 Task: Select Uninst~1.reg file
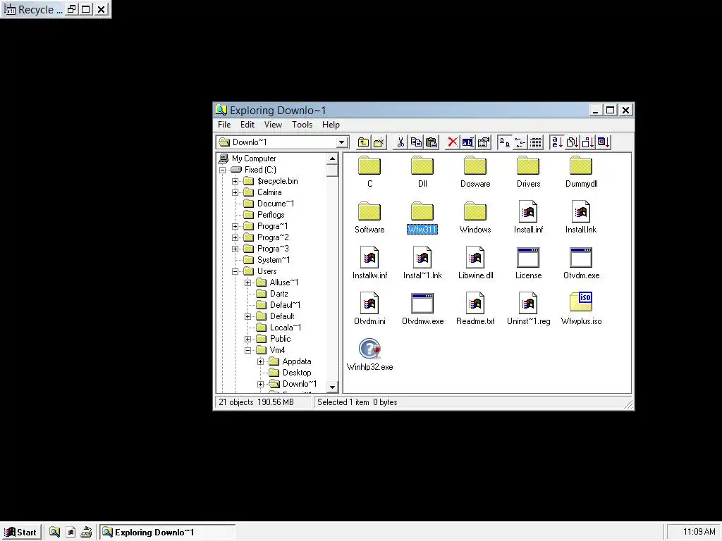click(528, 309)
